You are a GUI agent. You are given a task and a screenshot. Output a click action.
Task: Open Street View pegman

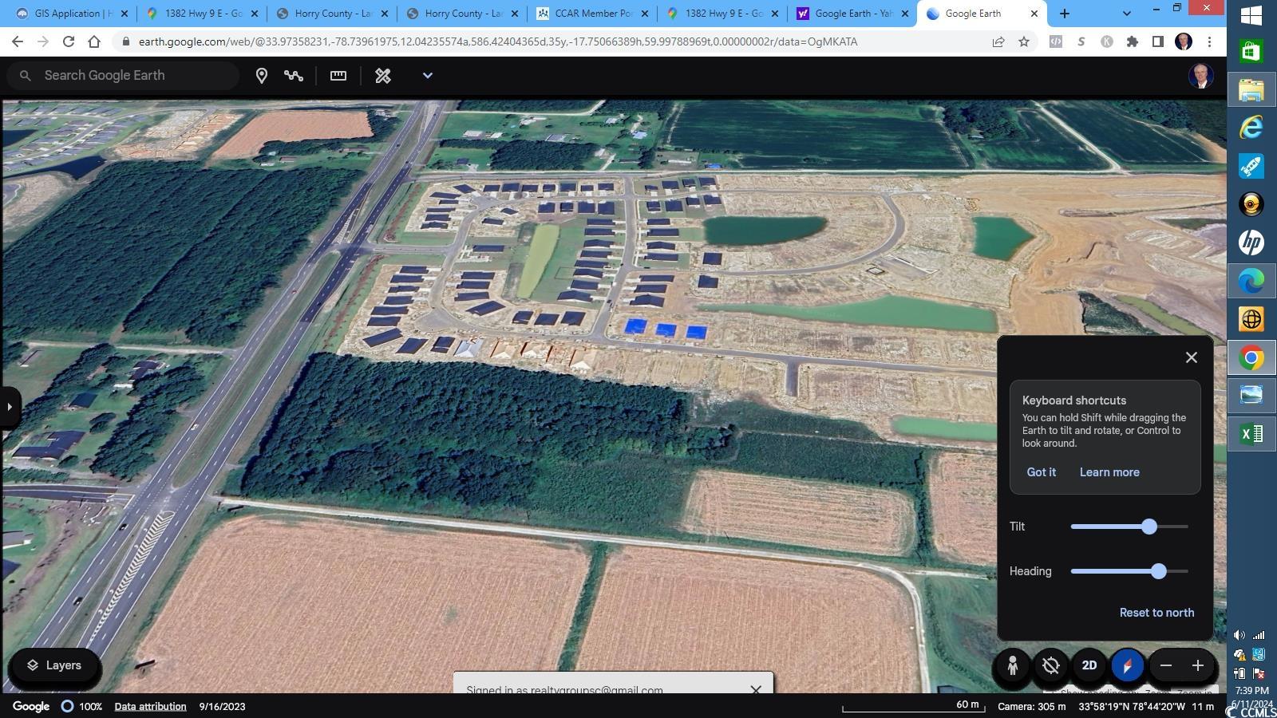pyautogui.click(x=1012, y=665)
